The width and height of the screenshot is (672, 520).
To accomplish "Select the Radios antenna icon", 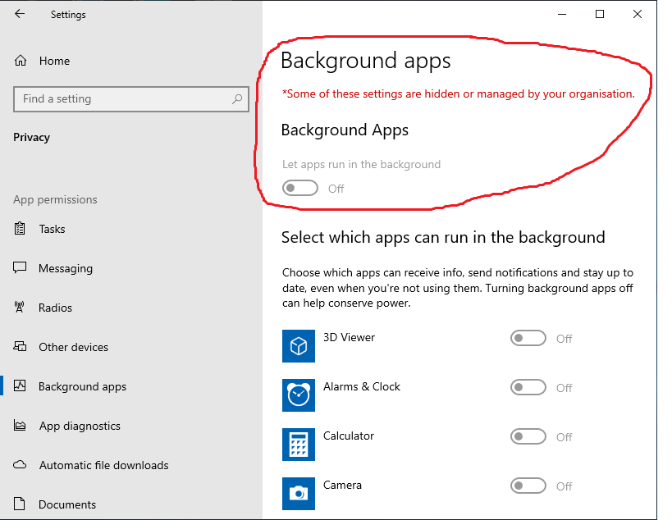I will [20, 307].
